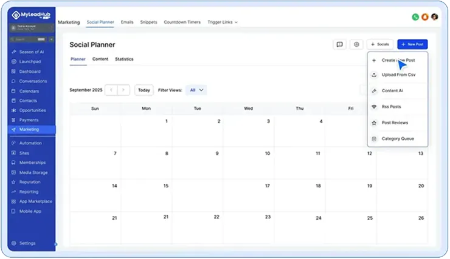Click 'September 2025' month label

pos(86,90)
